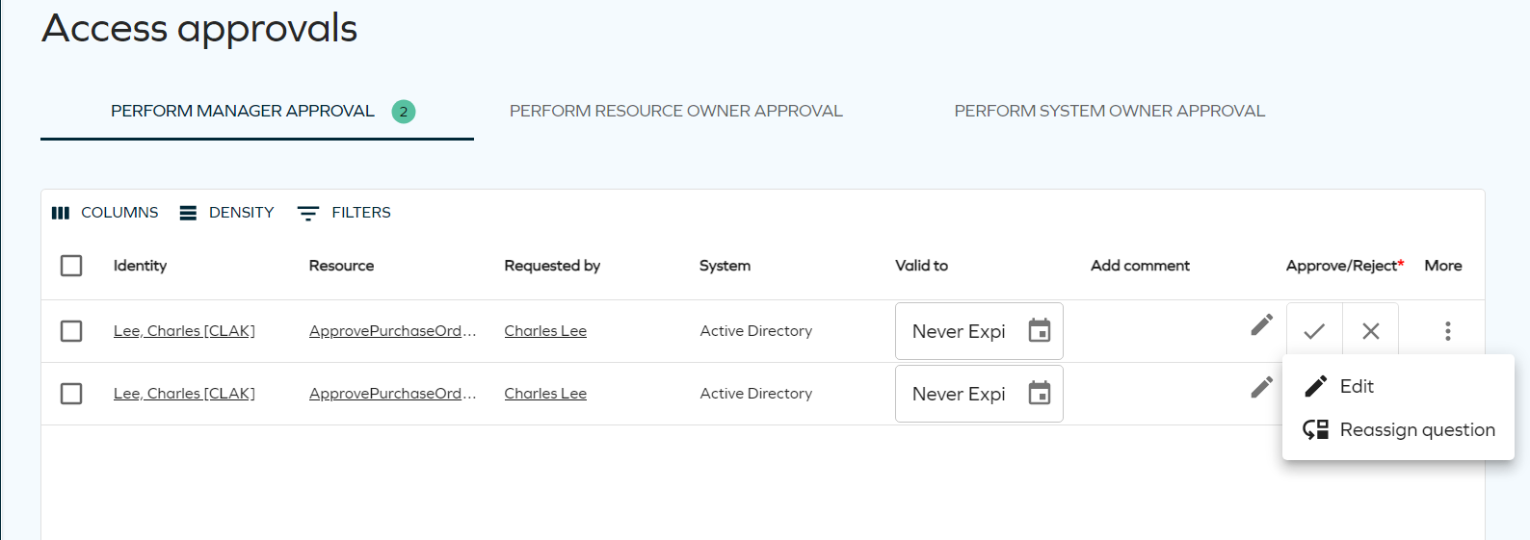Click the reject X in first row
The height and width of the screenshot is (540, 1530).
[x=1371, y=331]
